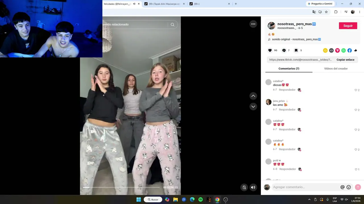Show hidden system tray icons
Viewport: 364px width, 204px height.
[309, 199]
